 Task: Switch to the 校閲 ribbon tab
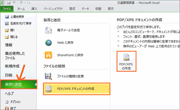(98, 9)
